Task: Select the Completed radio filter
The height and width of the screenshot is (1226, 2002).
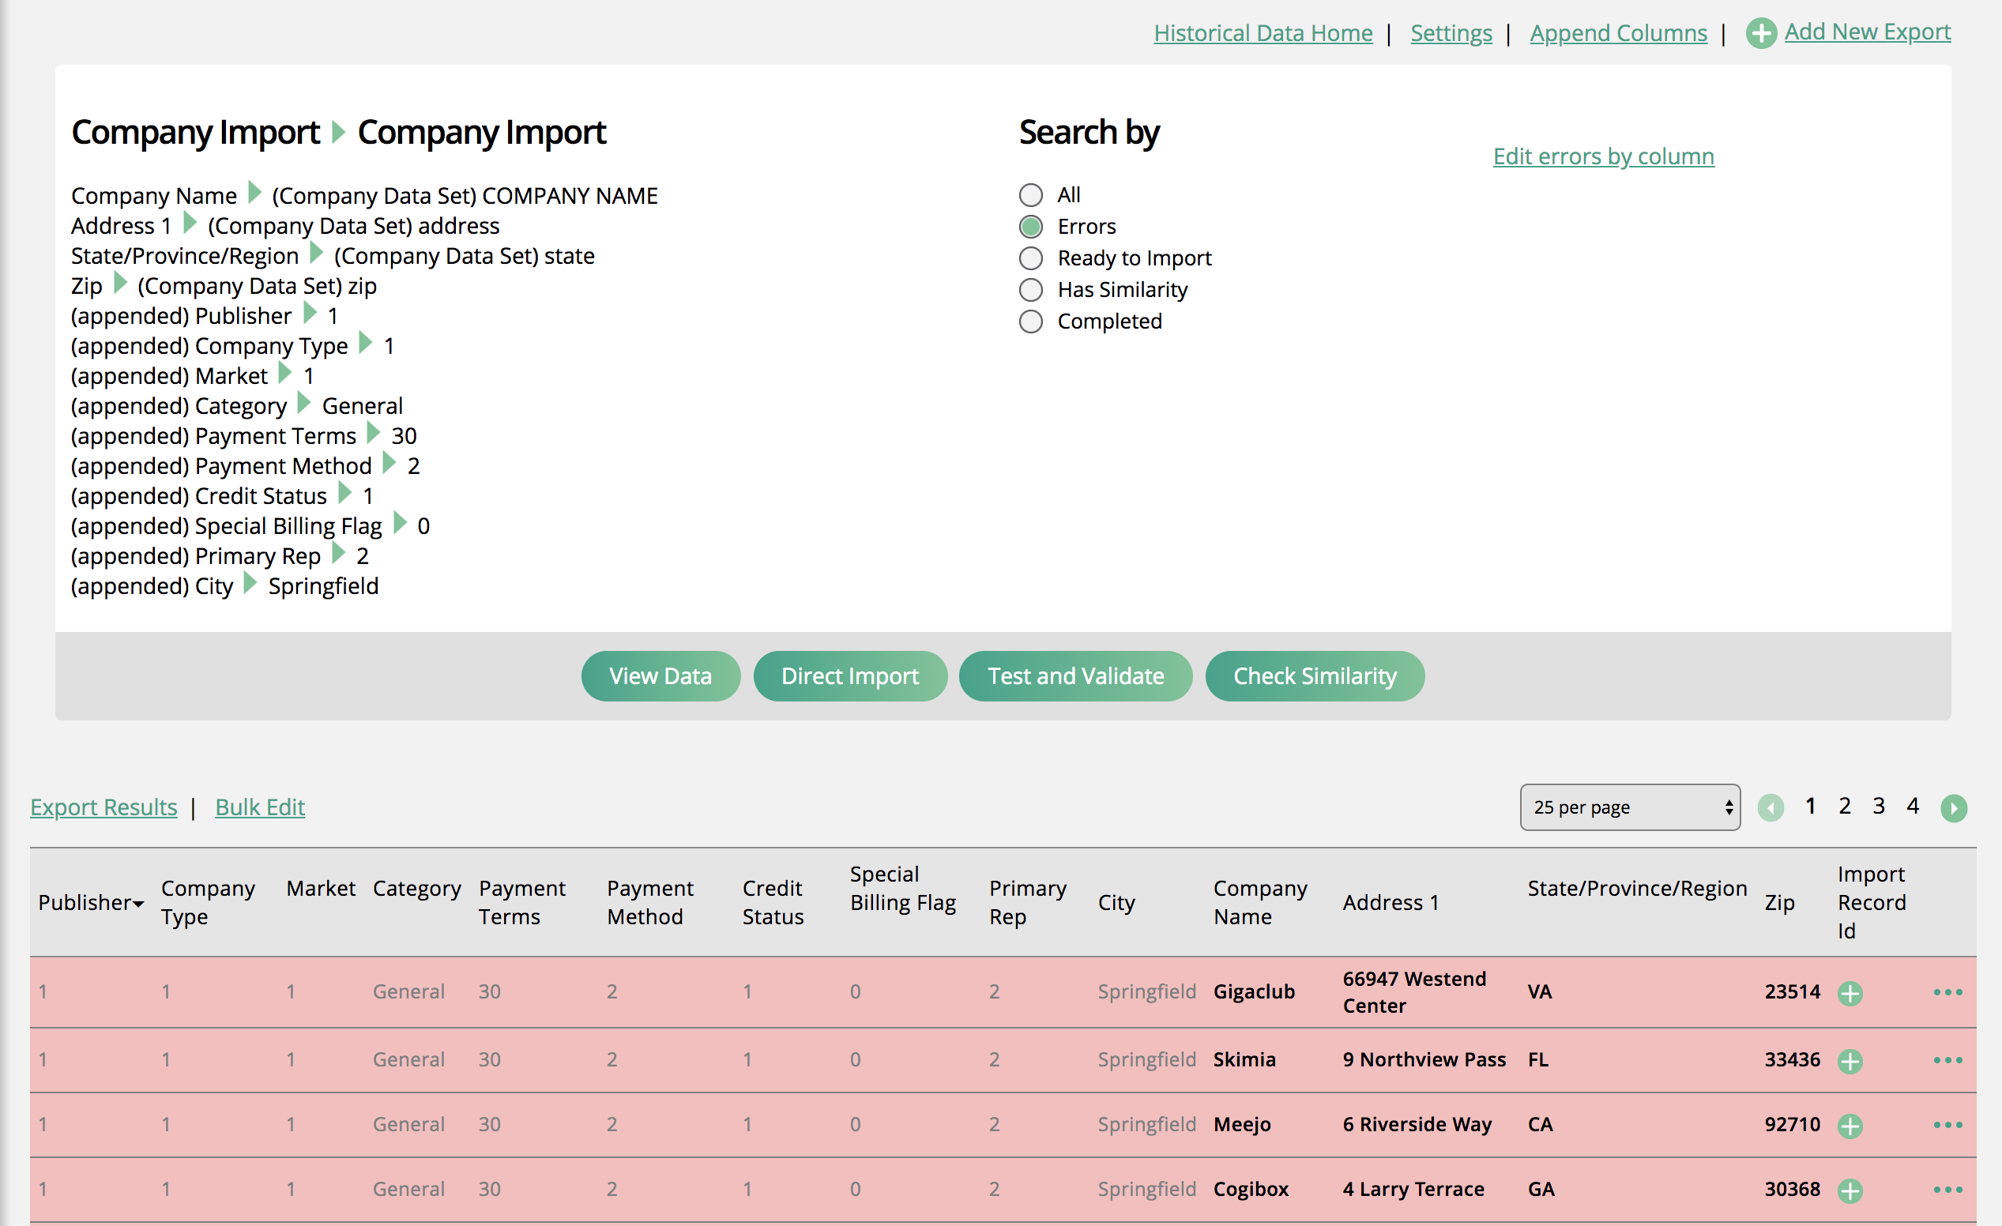Action: click(x=1030, y=322)
